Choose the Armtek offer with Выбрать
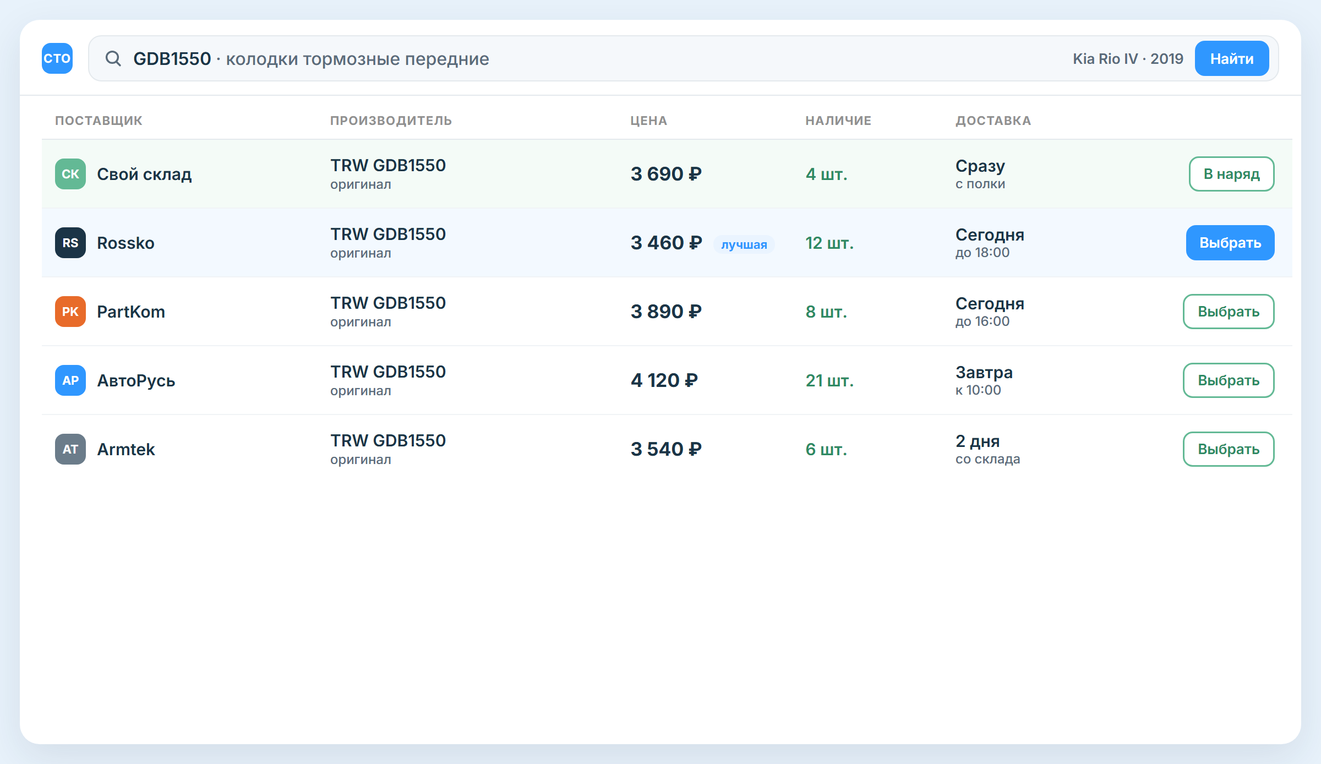The image size is (1321, 764). [x=1229, y=449]
